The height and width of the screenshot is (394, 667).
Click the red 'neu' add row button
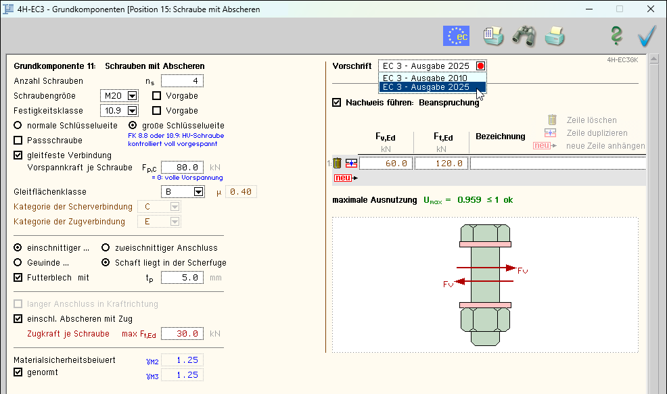[x=342, y=178]
